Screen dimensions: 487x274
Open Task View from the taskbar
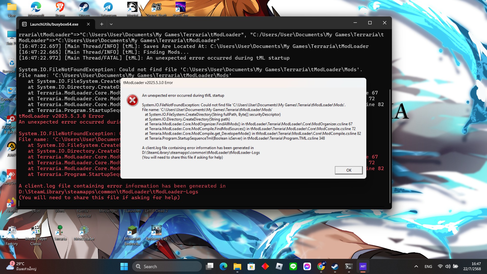[x=210, y=266]
